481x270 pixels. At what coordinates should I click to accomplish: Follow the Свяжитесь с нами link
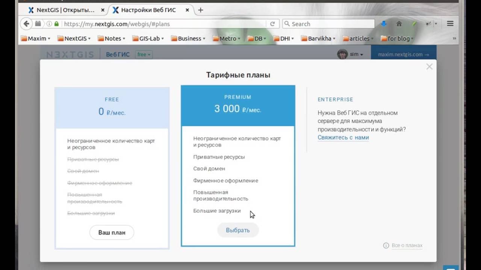[343, 137]
